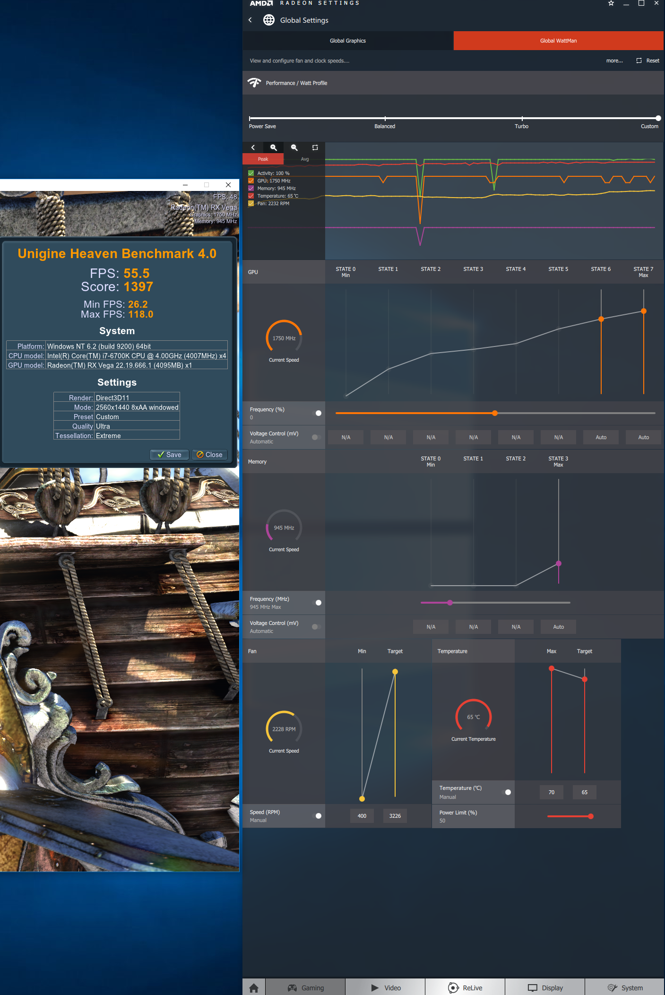
Task: Uncheck the Fan RPM graph checkbox
Action: coord(251,203)
